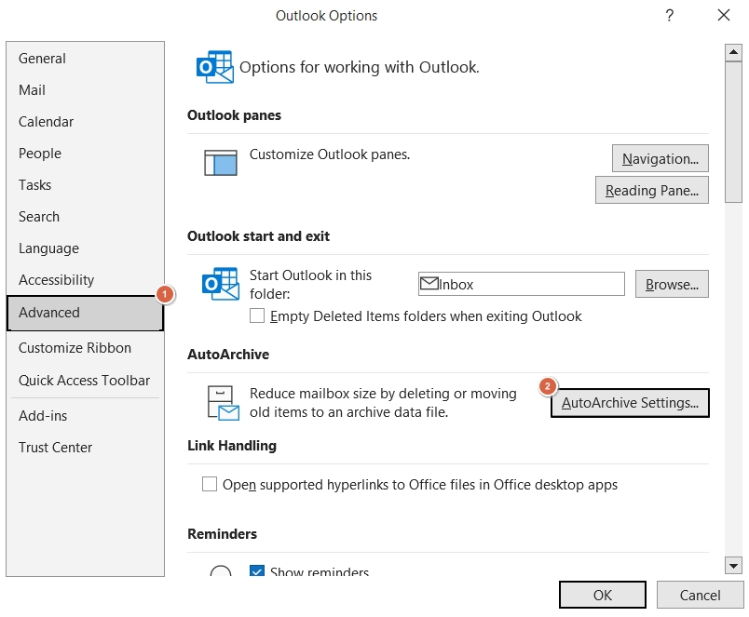Click the Inbox start folder field
The height and width of the screenshot is (617, 749).
(x=521, y=284)
